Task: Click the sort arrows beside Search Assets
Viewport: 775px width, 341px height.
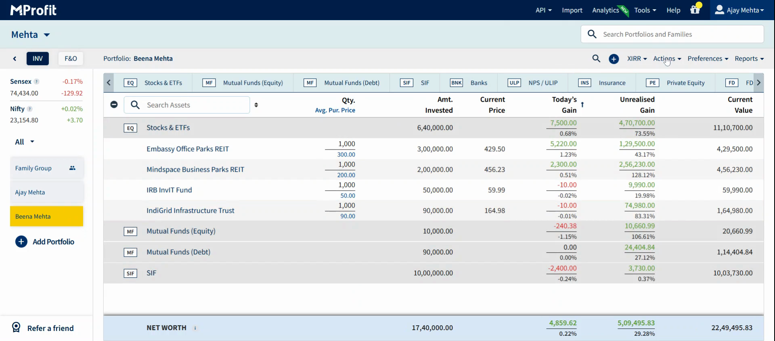Action: [x=256, y=105]
